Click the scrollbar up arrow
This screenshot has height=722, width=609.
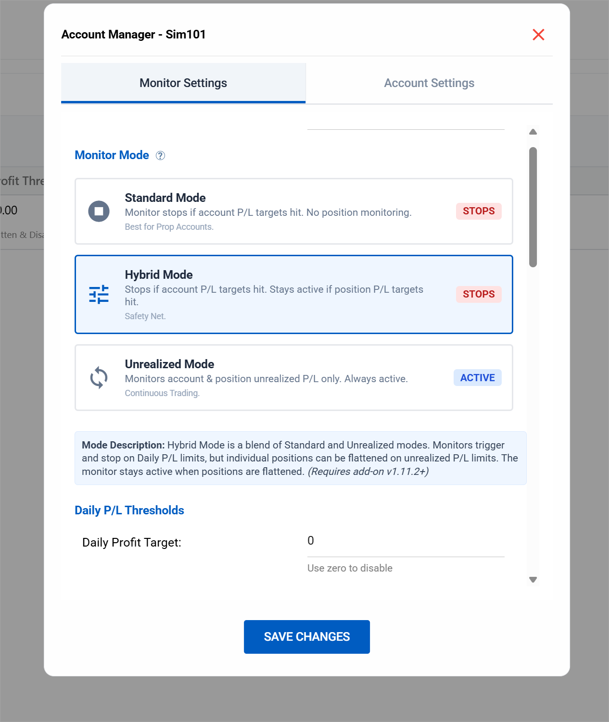(533, 132)
